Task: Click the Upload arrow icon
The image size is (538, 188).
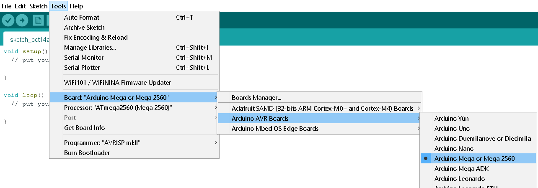Action: click(x=22, y=20)
